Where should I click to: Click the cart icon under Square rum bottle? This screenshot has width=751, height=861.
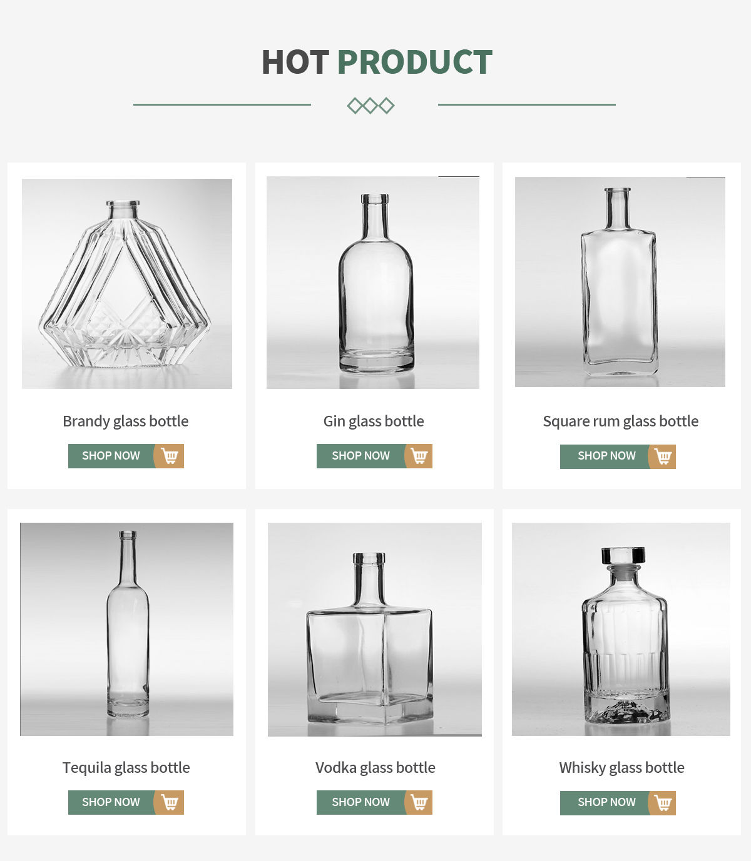(663, 456)
